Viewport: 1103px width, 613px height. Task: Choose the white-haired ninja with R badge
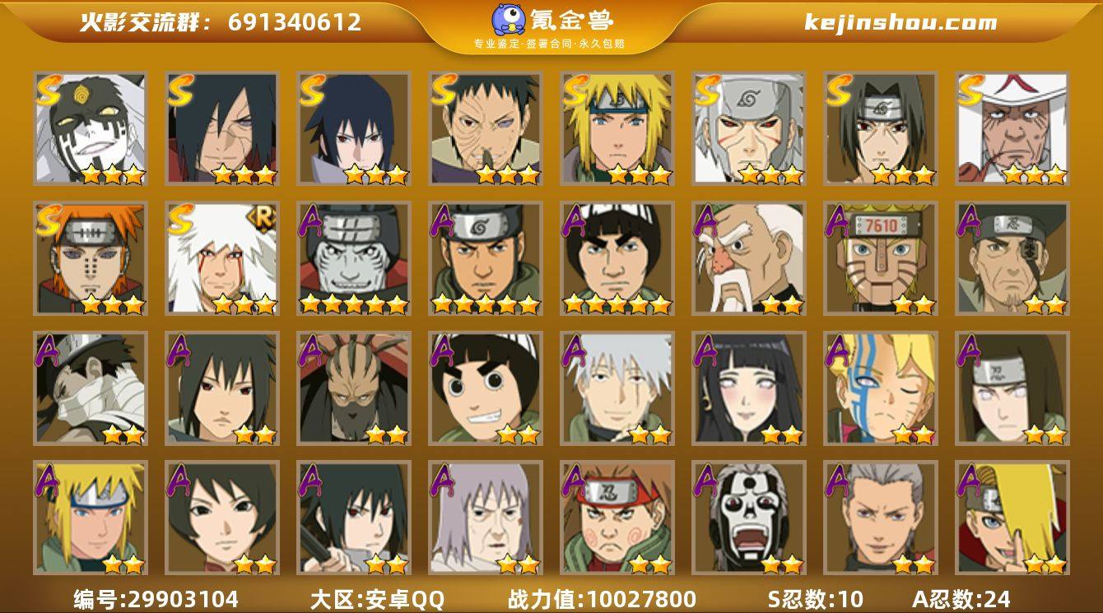[221, 258]
